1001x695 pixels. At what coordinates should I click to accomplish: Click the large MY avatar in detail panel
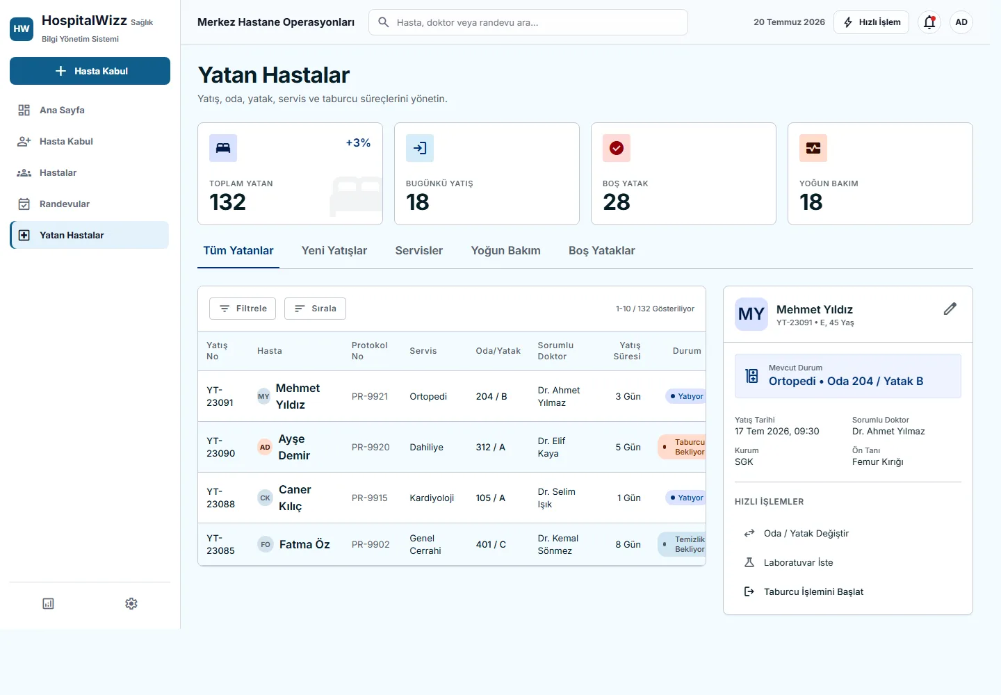coord(751,314)
